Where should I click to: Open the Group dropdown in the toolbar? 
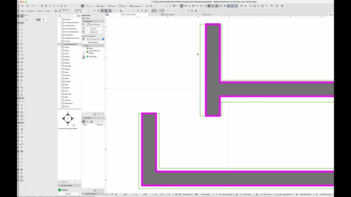(x=90, y=6)
